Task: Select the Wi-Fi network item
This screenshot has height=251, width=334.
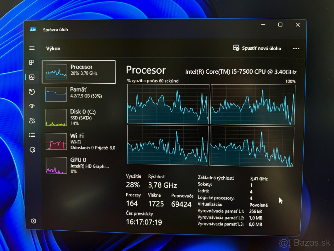Action: coord(78,141)
